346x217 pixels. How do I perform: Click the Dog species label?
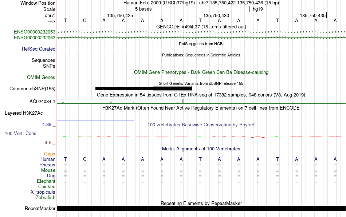click(x=51, y=176)
